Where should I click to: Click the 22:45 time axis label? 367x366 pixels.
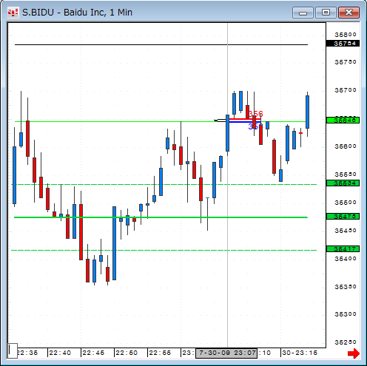click(93, 353)
